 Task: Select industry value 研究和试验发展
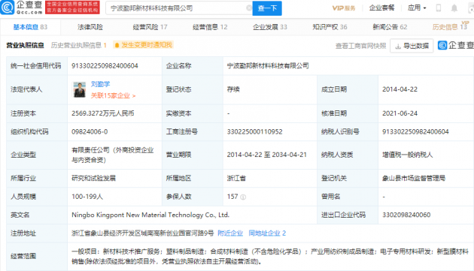pos(93,178)
